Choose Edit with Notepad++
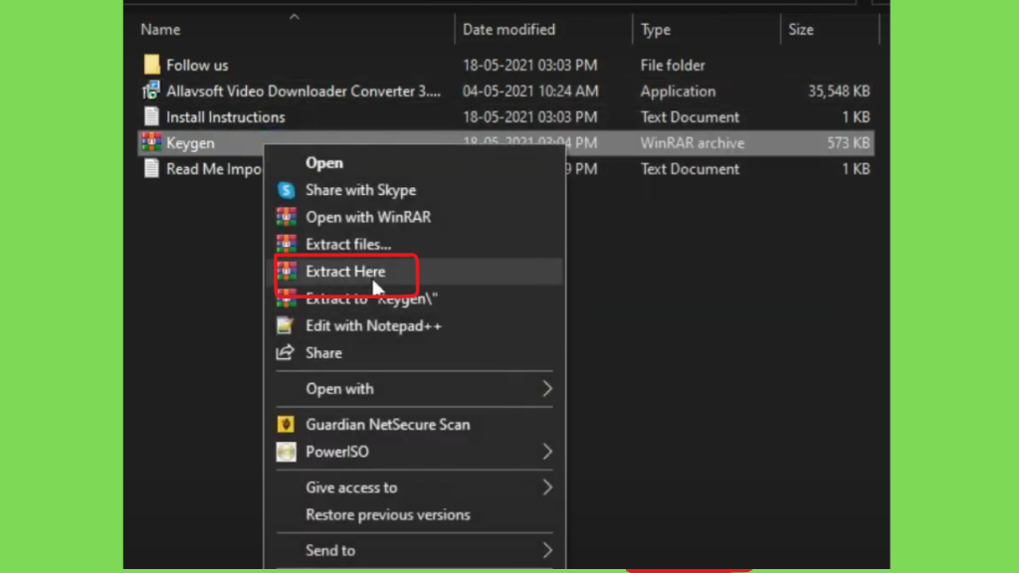Image resolution: width=1019 pixels, height=573 pixels. click(374, 326)
